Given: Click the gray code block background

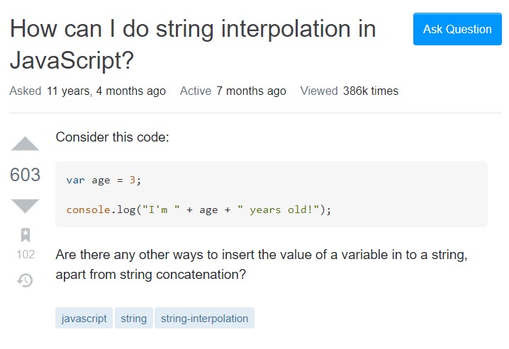Looking at the screenshot, I should click(x=272, y=195).
